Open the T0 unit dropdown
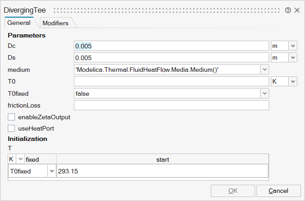Viewport: 305px width, 201px height. tap(293, 81)
